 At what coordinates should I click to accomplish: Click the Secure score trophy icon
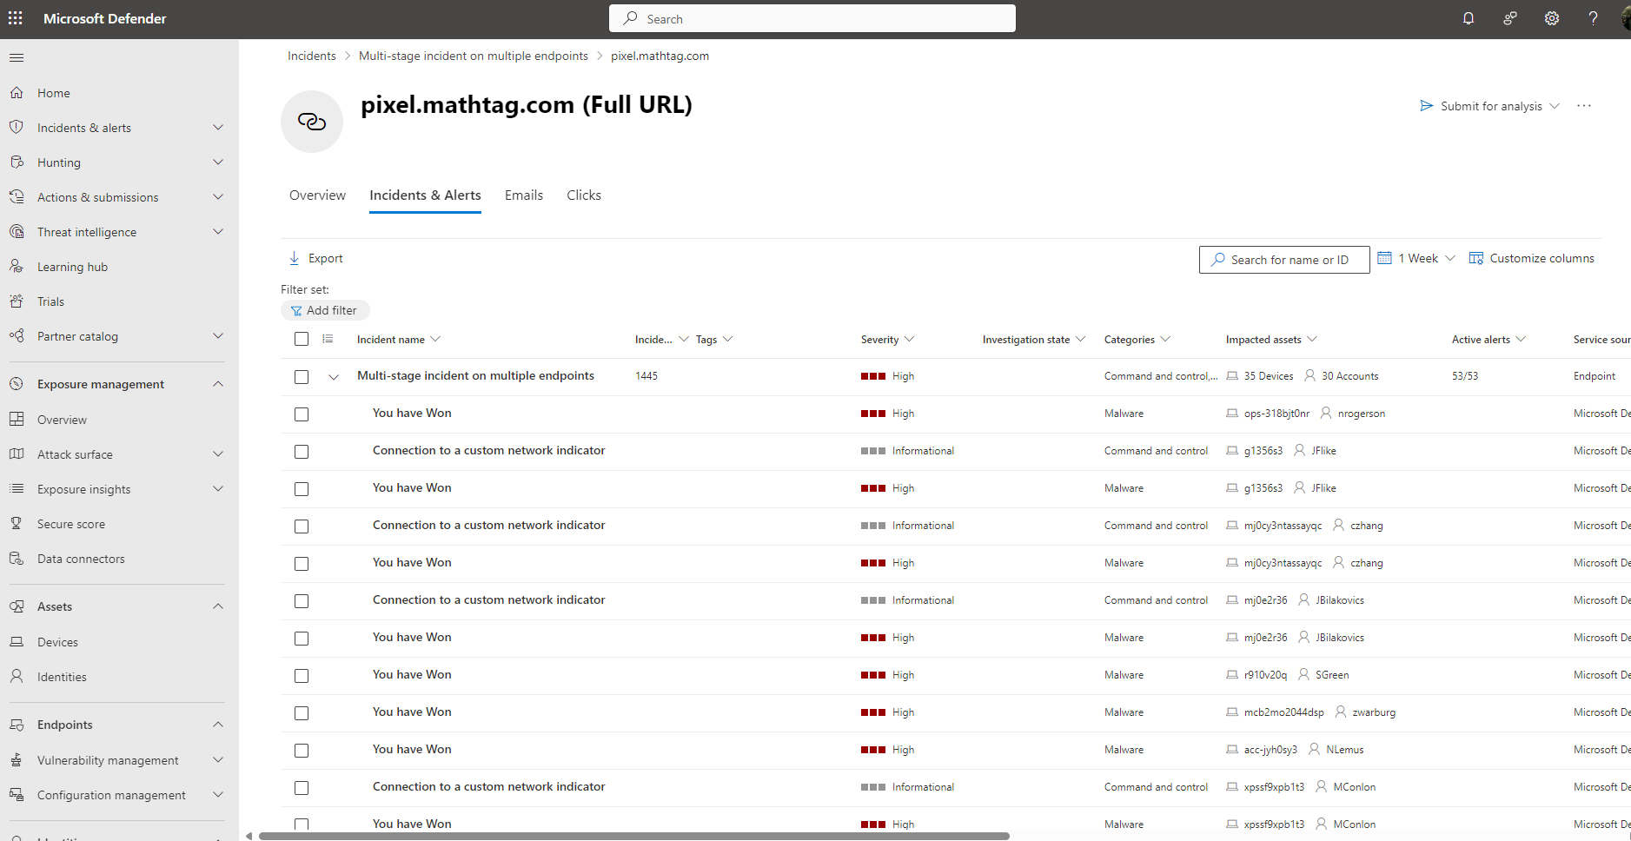[17, 524]
